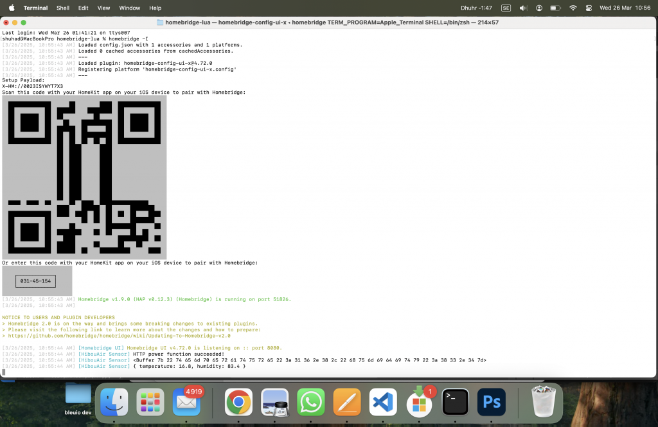Click the 'Setup Payload:' label

coord(23,80)
